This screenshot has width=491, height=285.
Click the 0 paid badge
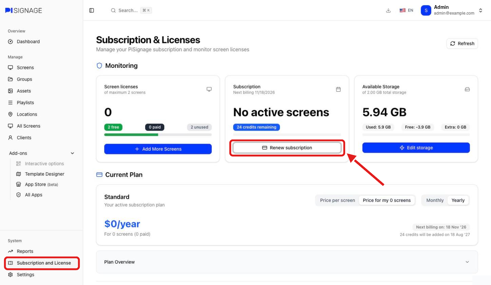(x=155, y=127)
